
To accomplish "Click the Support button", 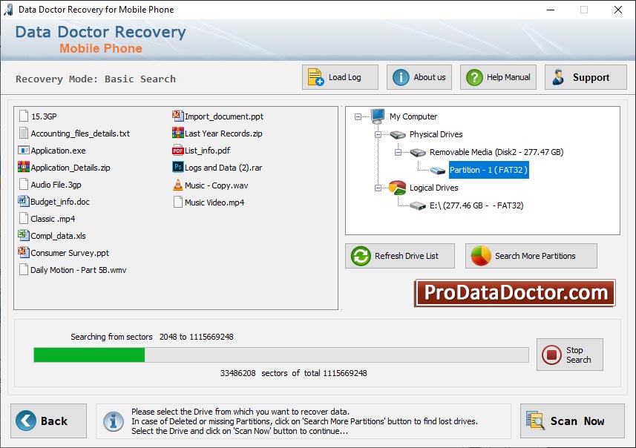I will 585,76.
